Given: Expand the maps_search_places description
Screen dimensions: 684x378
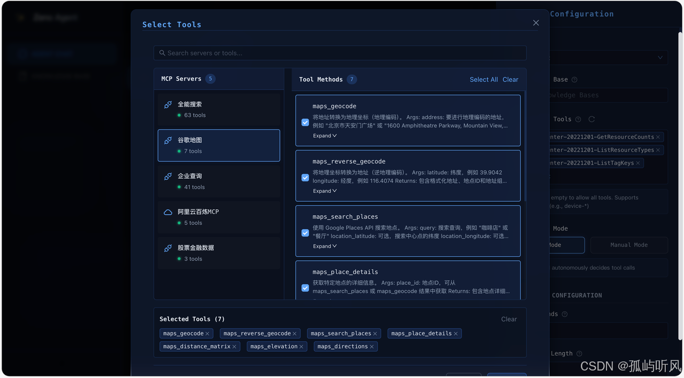Looking at the screenshot, I should pos(325,246).
